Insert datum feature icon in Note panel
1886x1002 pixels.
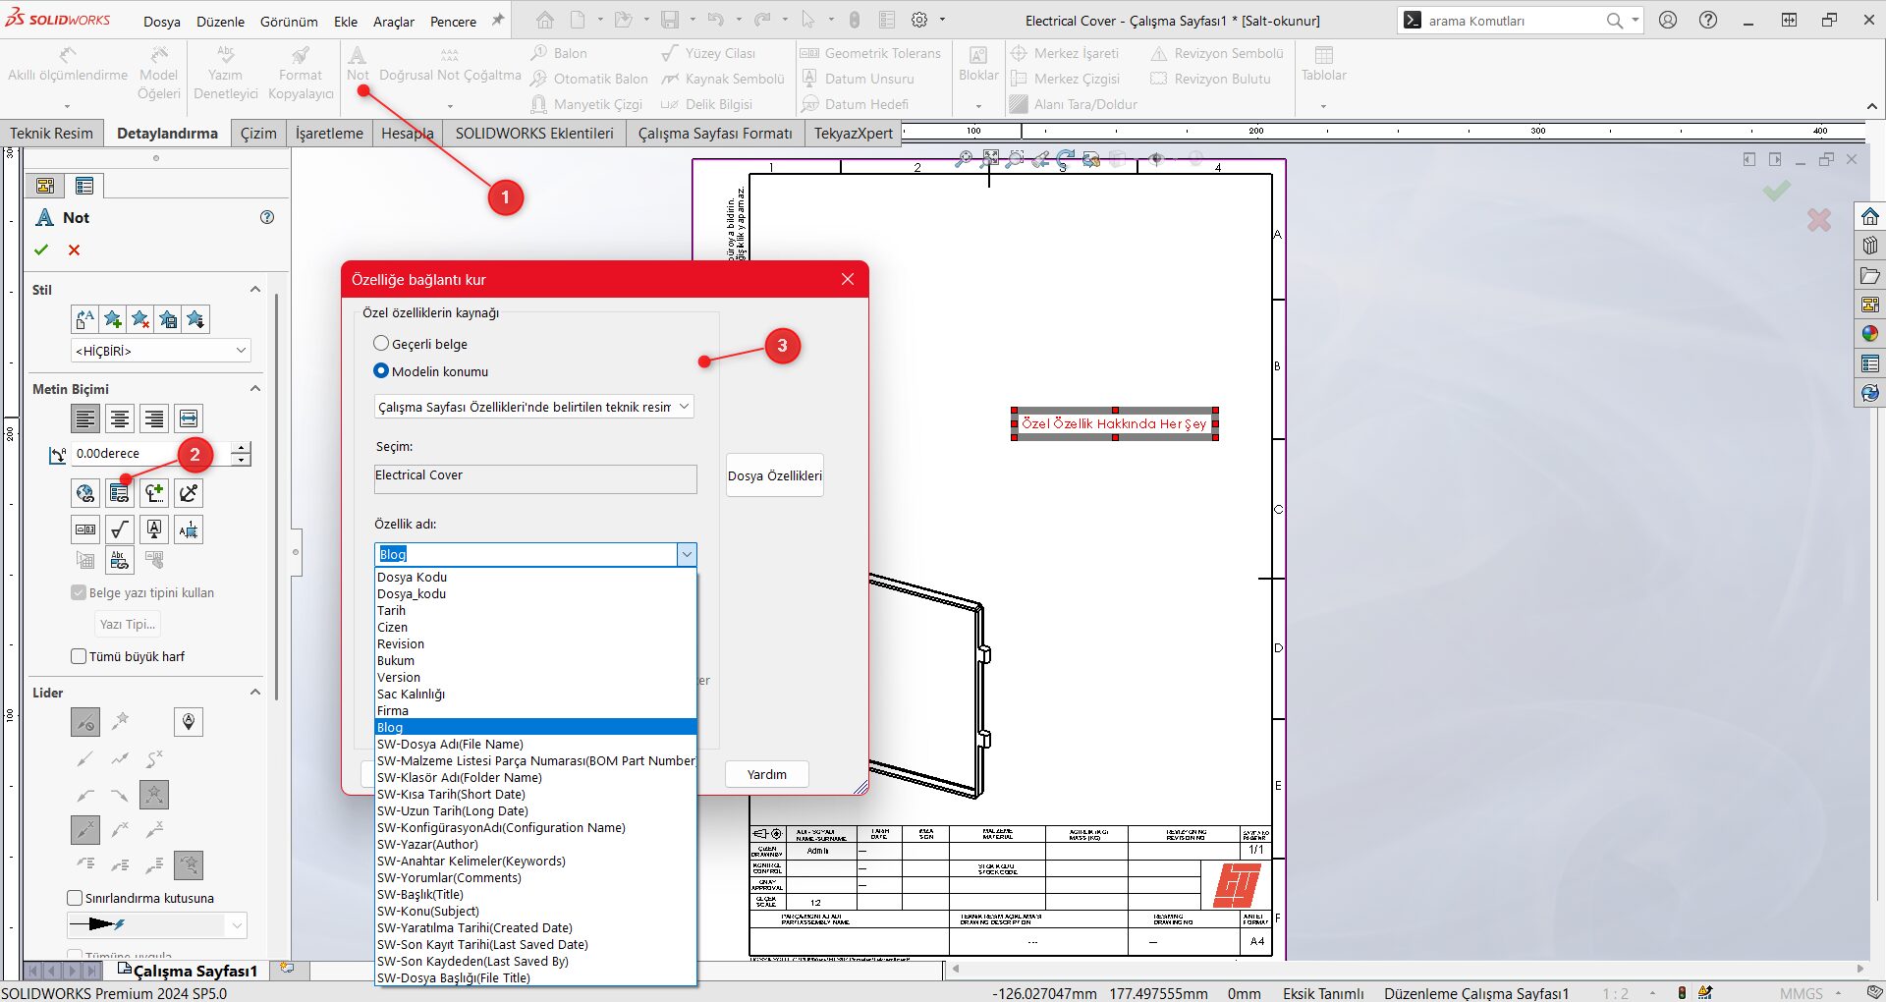[x=154, y=530]
